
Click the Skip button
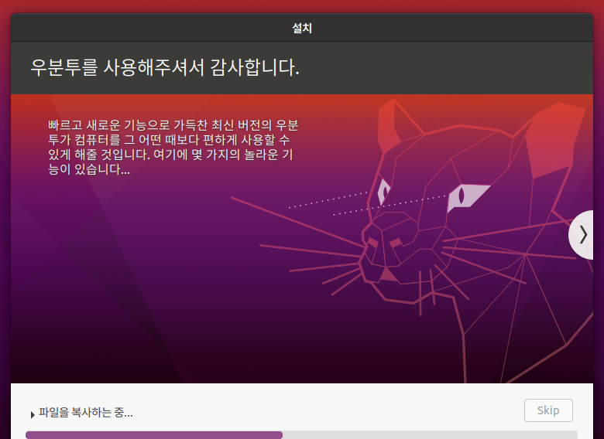coord(548,410)
